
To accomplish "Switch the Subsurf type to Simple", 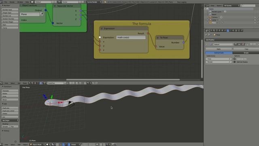I will coord(246,53).
